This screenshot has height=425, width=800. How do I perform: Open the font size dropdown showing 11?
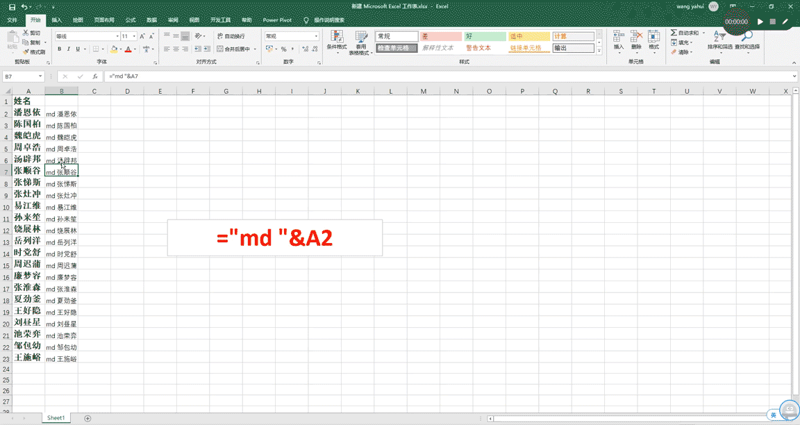[134, 36]
